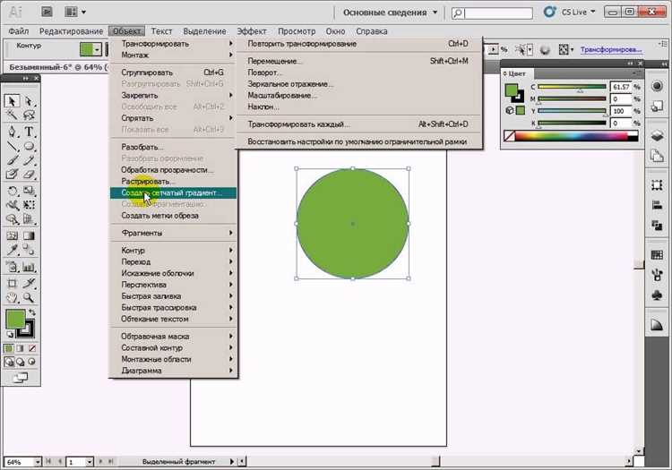Expand the Контур submenu in Object menu
Screen dimensions: 672x470
coord(174,250)
